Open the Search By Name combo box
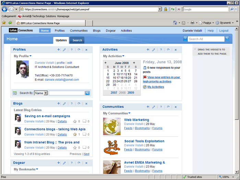The height and width of the screenshot is (180, 240). point(41,93)
